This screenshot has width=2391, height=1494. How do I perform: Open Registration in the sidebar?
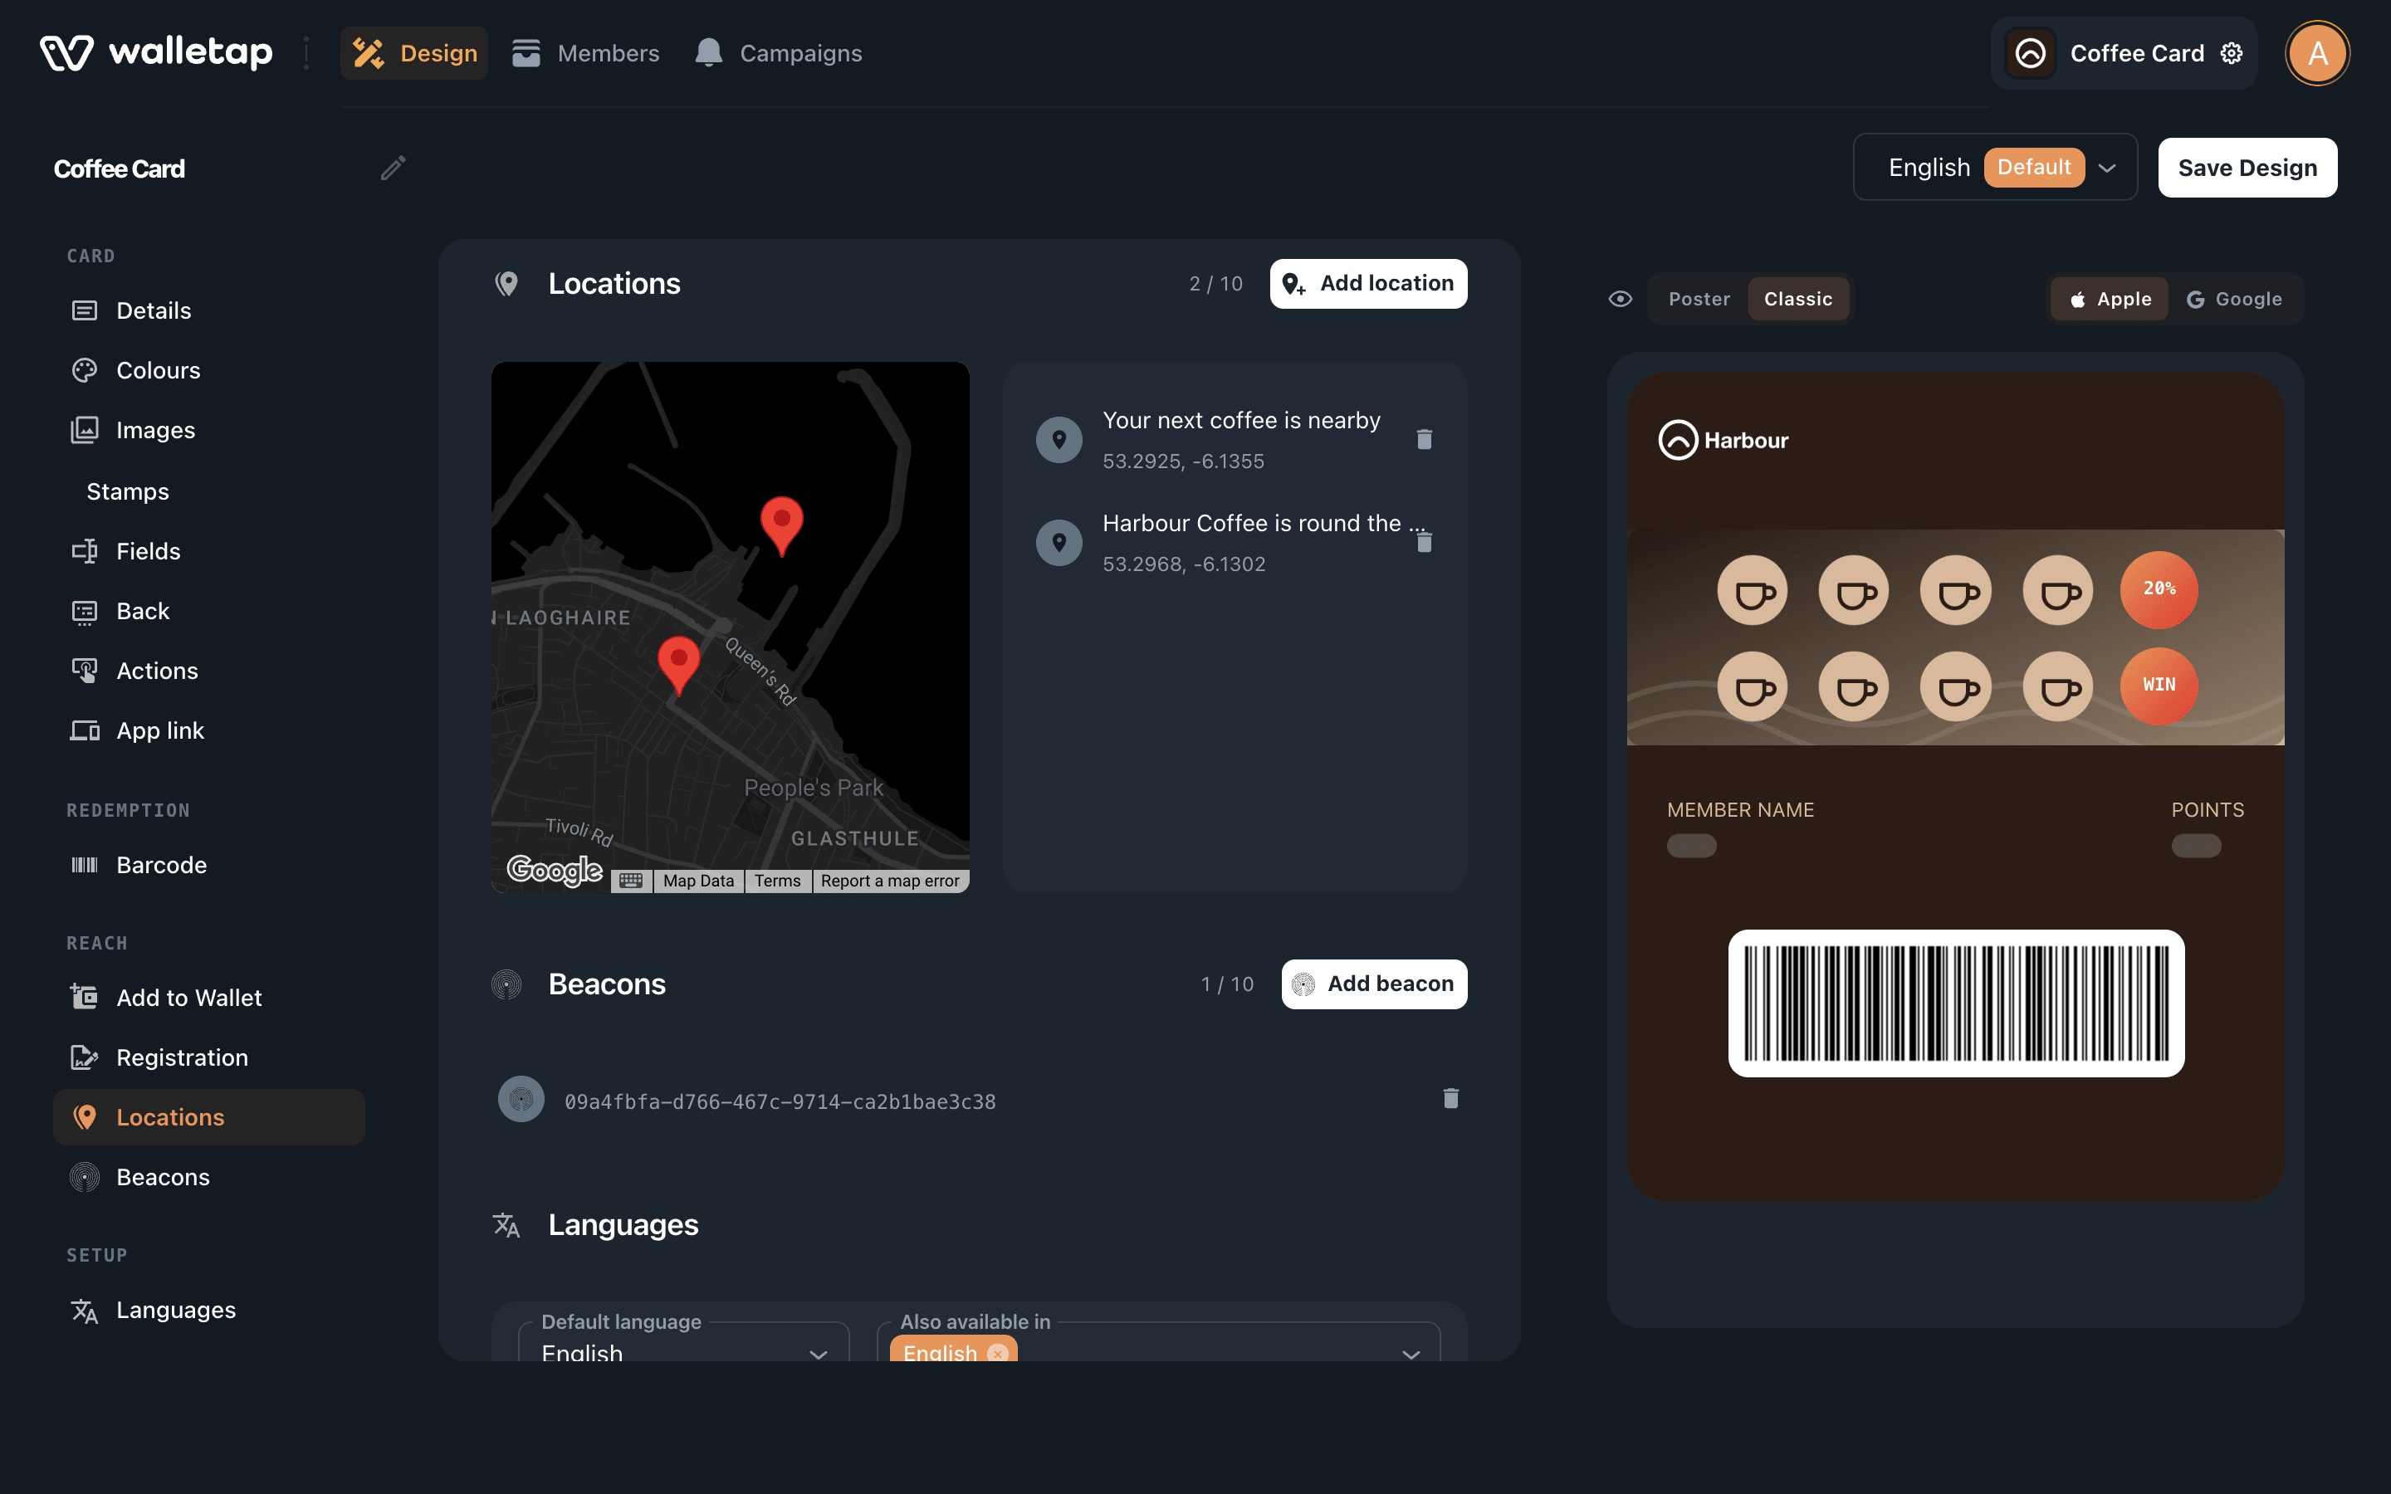(208, 1057)
